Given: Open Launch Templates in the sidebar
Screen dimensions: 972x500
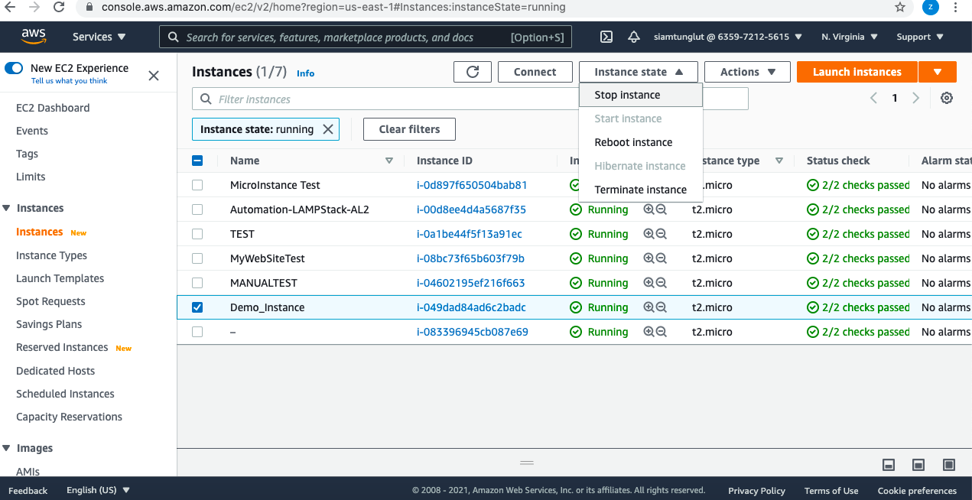Looking at the screenshot, I should click(x=60, y=278).
